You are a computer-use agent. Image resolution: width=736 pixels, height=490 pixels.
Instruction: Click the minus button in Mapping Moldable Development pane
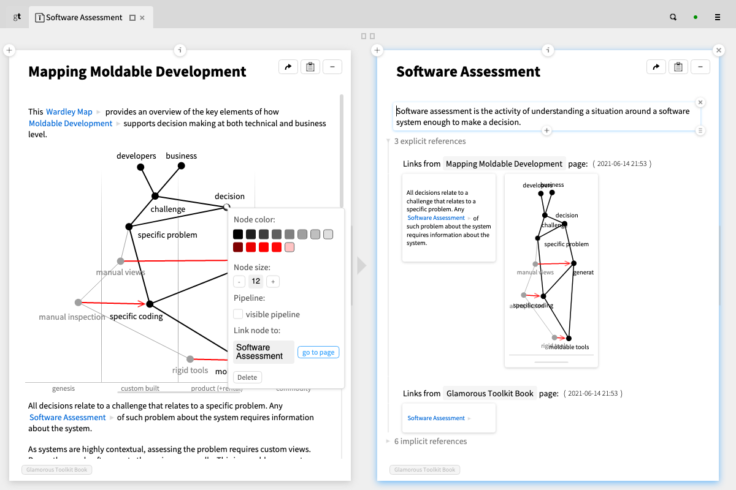click(332, 67)
